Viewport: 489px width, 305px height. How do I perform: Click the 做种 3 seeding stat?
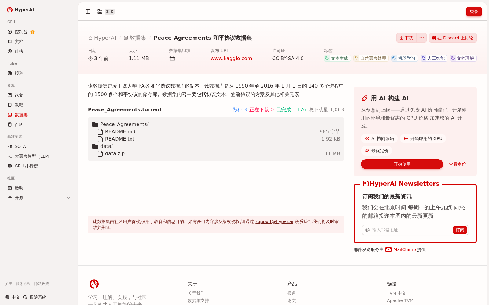pos(240,109)
